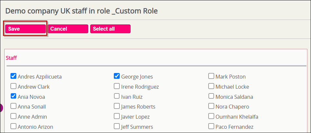Screen dimensions: 311x133
Task: Check the Mark Poston checkbox
Action: coord(211,76)
